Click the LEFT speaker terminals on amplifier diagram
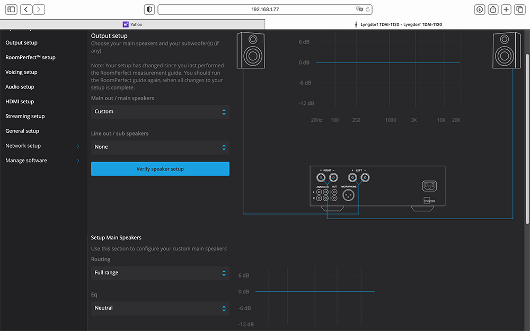This screenshot has width=530, height=331. [x=359, y=177]
